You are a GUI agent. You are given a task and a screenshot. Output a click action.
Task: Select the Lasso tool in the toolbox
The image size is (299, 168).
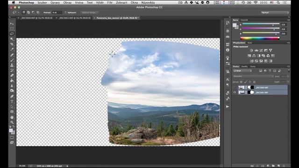pyautogui.click(x=12, y=34)
